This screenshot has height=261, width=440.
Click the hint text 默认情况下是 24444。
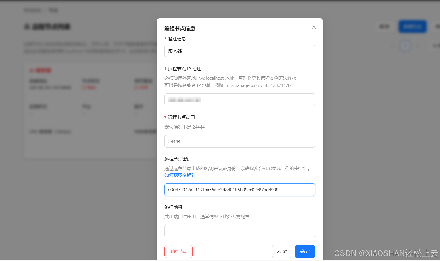(186, 127)
